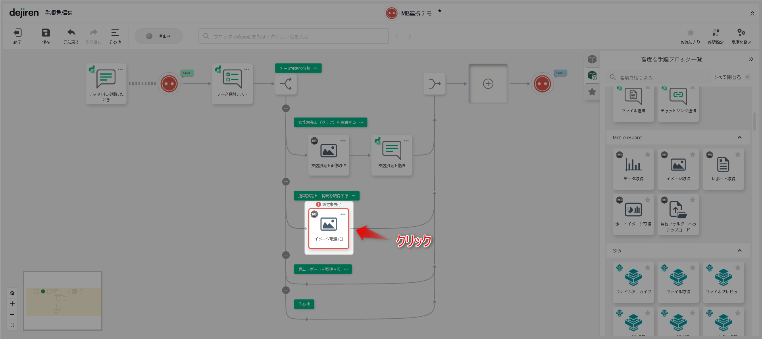Select the 支店別売上送信 block
Screen dimensions: 762x339
tap(392, 155)
